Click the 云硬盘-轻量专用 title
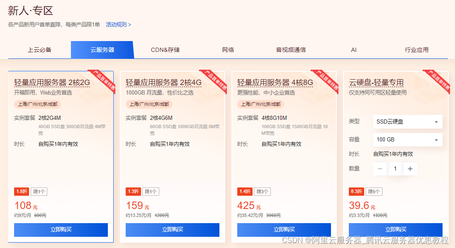Image resolution: width=455 pixels, height=248 pixels. click(x=376, y=83)
